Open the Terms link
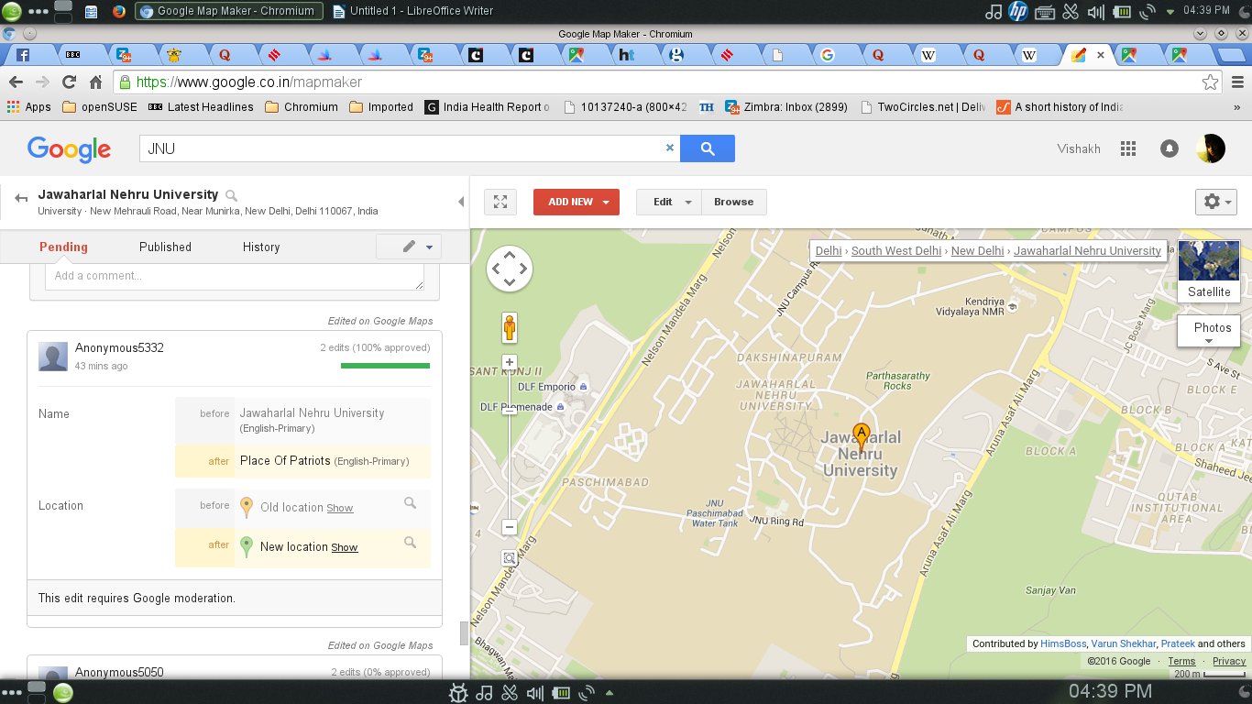The image size is (1252, 704). (1181, 661)
